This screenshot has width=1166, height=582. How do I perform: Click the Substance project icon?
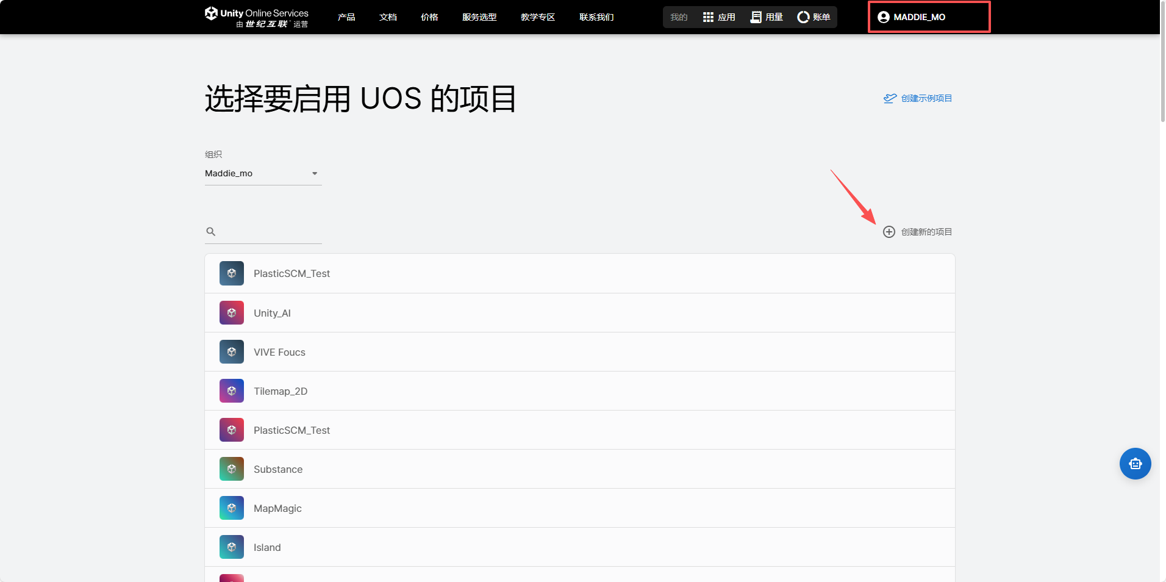(232, 469)
